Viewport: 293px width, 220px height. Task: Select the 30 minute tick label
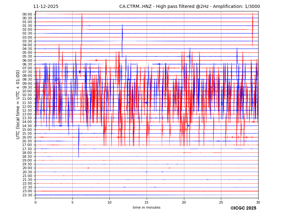[x=258, y=202]
